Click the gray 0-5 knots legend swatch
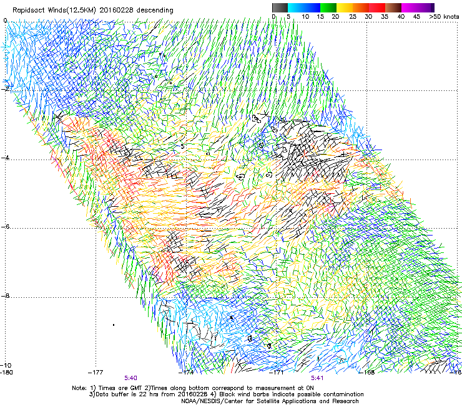 pyautogui.click(x=280, y=7)
